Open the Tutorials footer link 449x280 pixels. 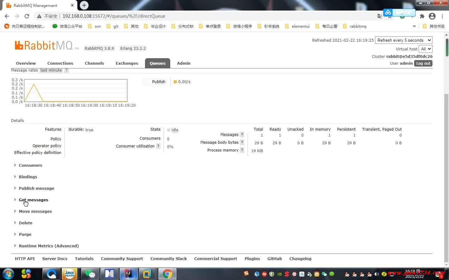click(84, 259)
